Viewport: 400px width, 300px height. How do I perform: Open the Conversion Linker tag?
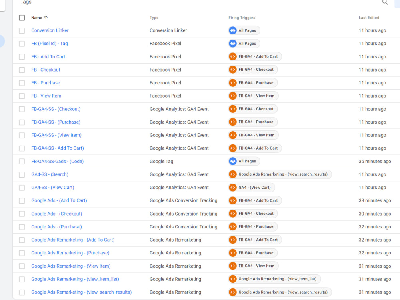coord(50,30)
